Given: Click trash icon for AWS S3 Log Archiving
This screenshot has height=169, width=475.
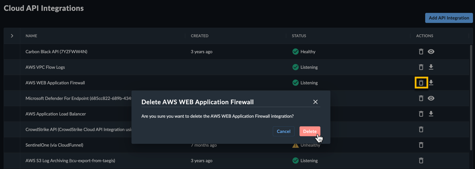Looking at the screenshot, I should (x=421, y=161).
